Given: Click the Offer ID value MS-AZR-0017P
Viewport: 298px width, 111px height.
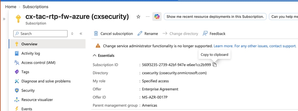Looking at the screenshot, I should point(155,97).
